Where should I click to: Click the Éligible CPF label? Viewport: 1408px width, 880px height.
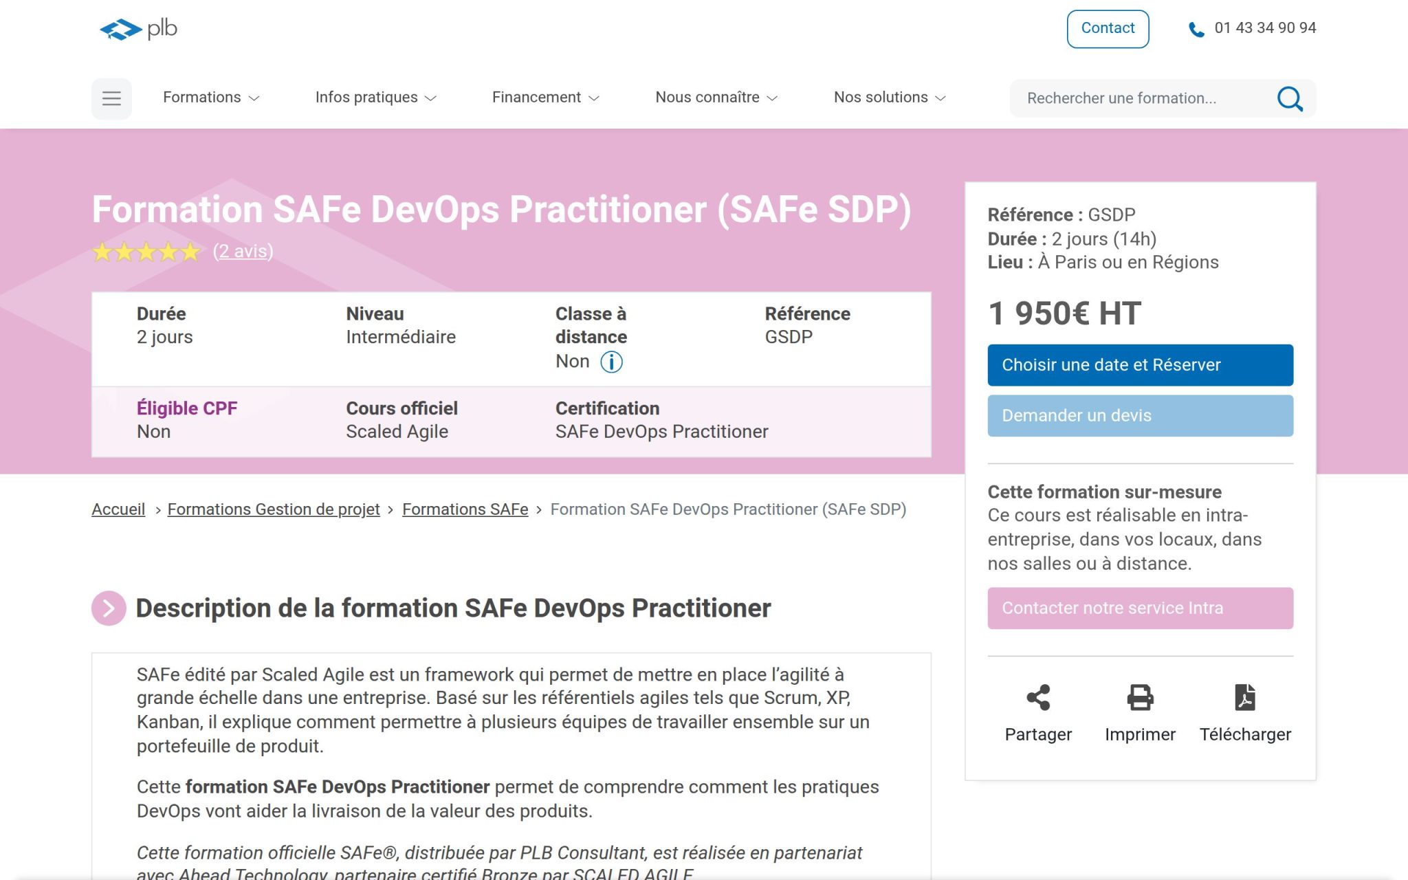tap(187, 408)
